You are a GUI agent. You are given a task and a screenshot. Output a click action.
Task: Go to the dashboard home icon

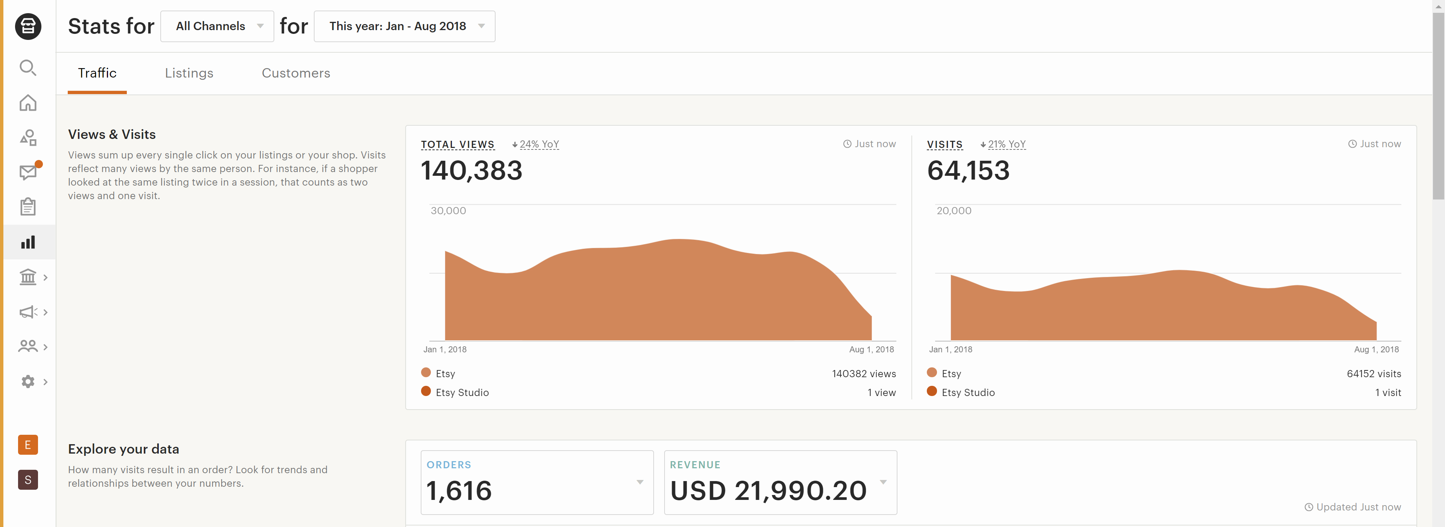tap(28, 103)
